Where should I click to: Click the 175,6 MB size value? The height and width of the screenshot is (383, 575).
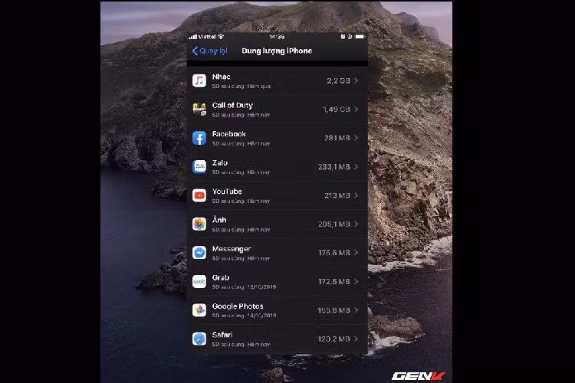pyautogui.click(x=334, y=253)
